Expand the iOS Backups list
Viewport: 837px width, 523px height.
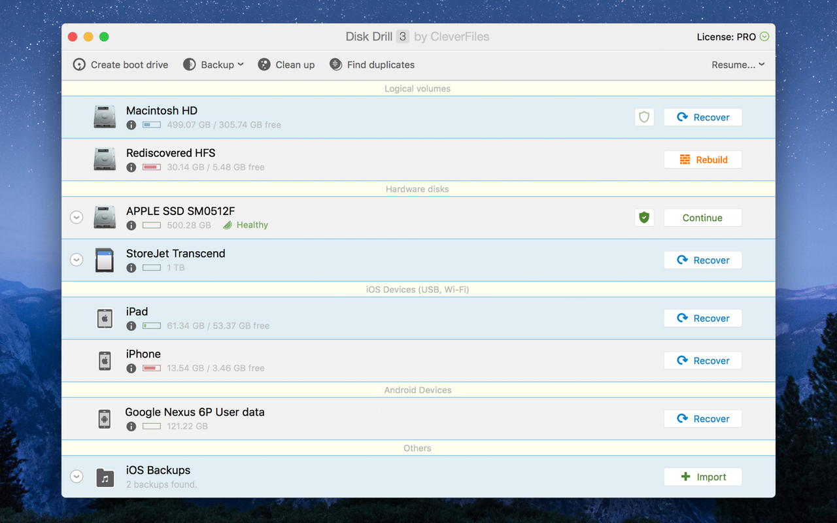[x=77, y=477]
